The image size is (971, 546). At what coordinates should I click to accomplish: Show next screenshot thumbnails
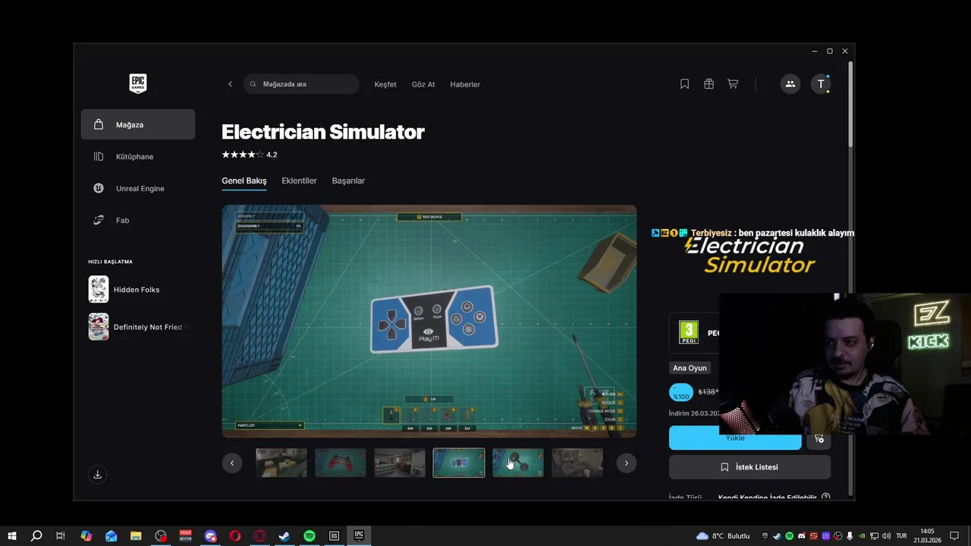[626, 463]
